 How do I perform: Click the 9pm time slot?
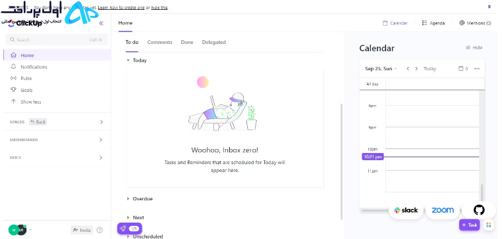click(432, 138)
